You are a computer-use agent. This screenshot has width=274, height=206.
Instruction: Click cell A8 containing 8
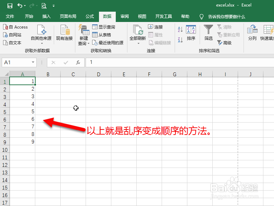point(22,134)
